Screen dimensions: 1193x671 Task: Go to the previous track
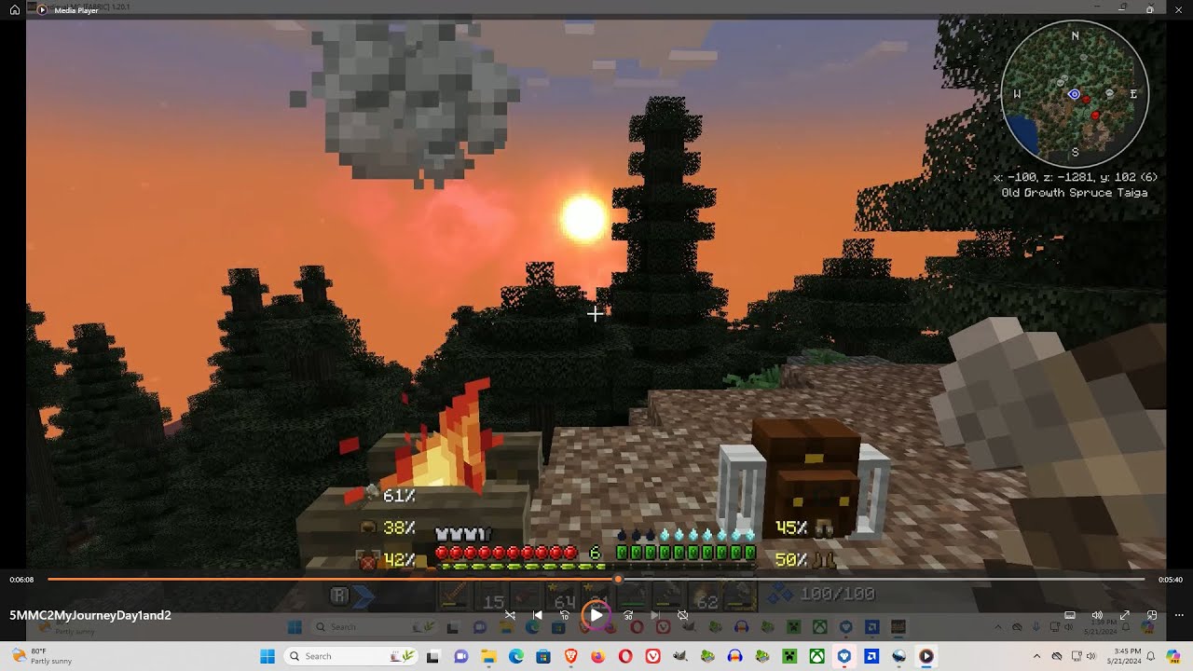538,615
